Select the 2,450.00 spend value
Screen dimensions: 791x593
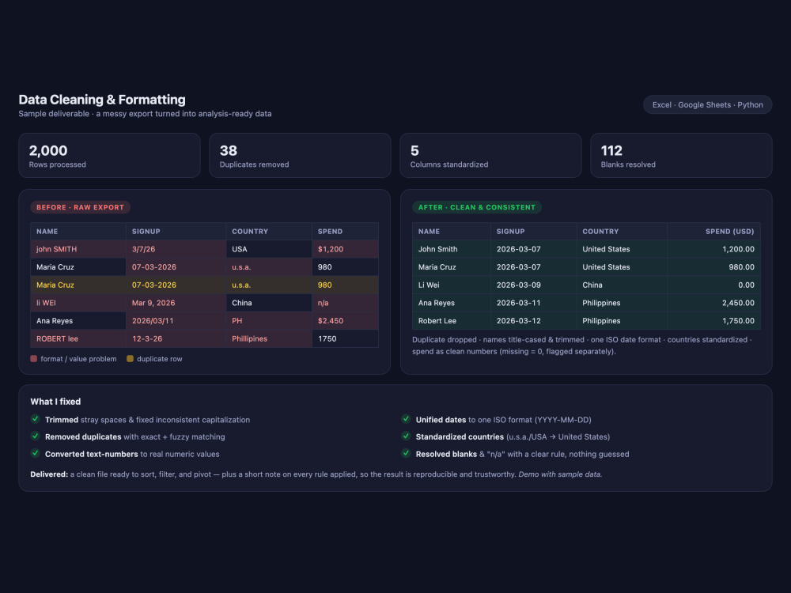pyautogui.click(x=713, y=303)
